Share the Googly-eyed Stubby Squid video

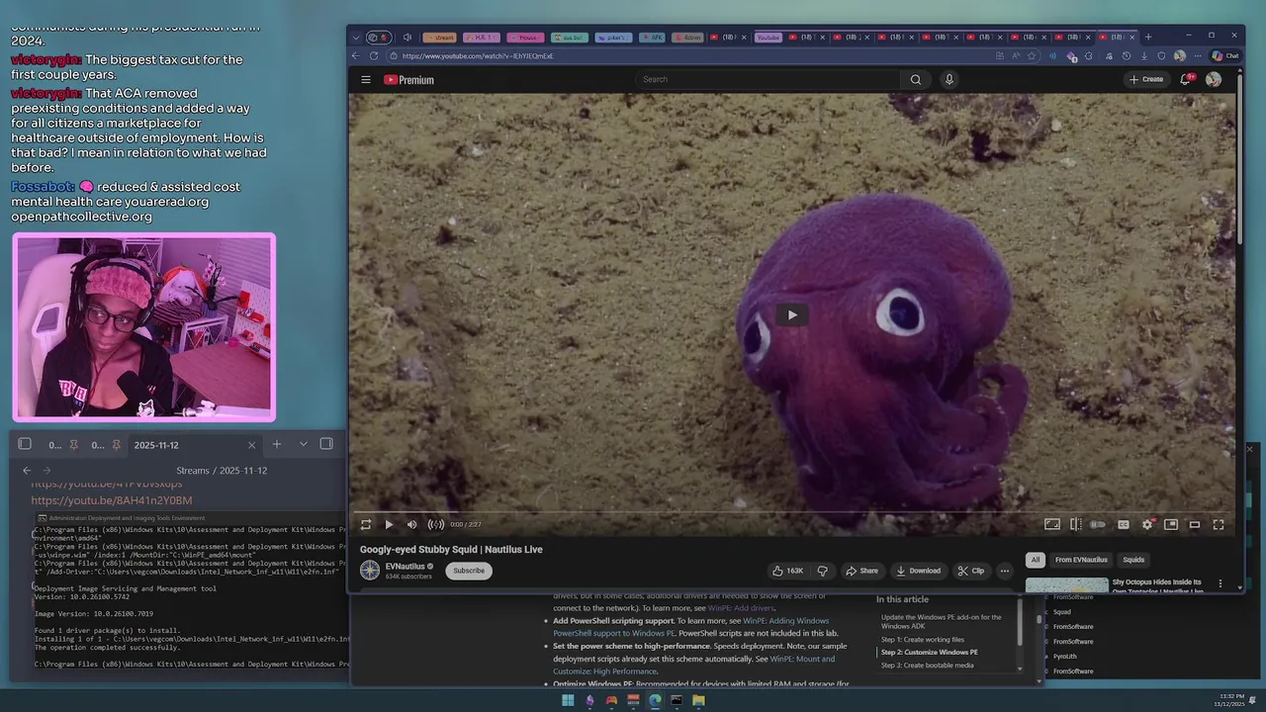861,571
